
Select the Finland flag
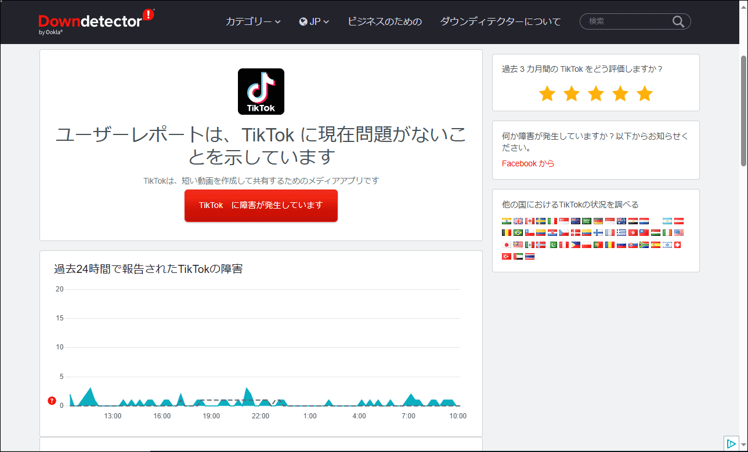598,232
